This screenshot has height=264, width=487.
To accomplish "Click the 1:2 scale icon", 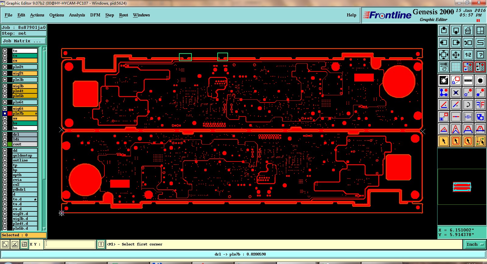I will click(468, 55).
